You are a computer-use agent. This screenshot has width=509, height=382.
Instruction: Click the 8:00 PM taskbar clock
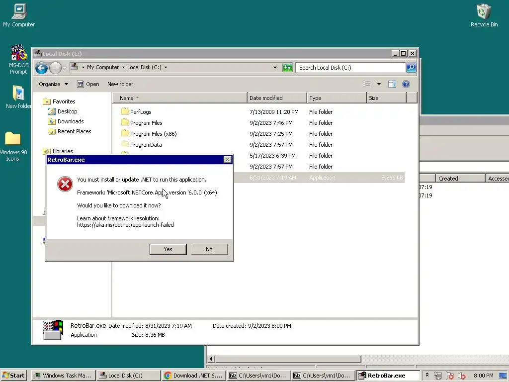(483, 376)
